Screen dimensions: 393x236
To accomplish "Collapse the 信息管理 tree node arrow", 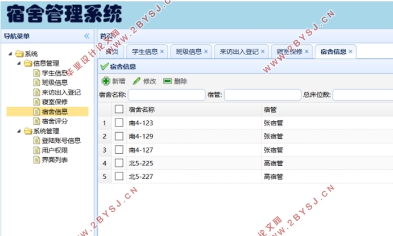I will tap(19, 63).
